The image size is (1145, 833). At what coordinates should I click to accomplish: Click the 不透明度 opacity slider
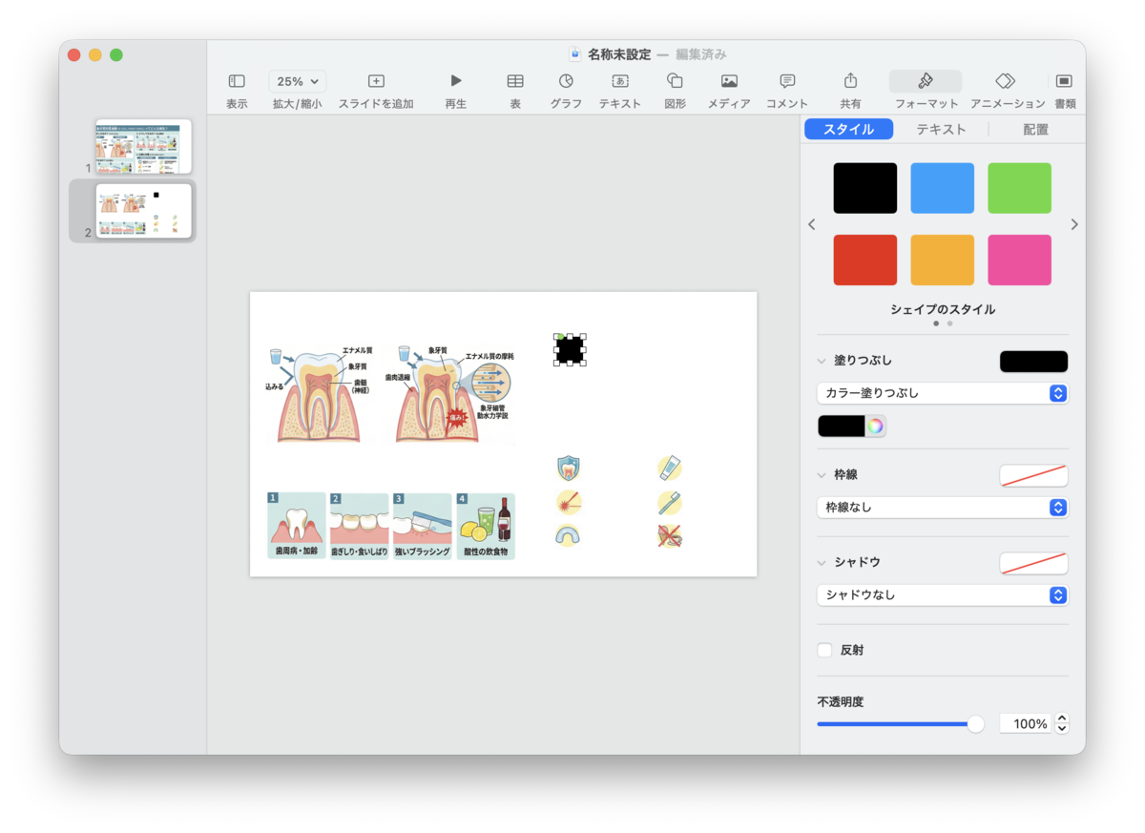pos(900,724)
